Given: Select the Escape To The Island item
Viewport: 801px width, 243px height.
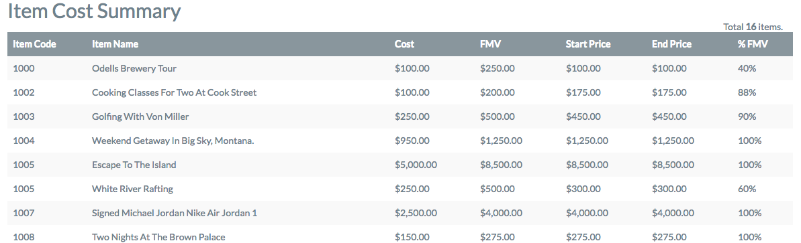Looking at the screenshot, I should pyautogui.click(x=134, y=165).
